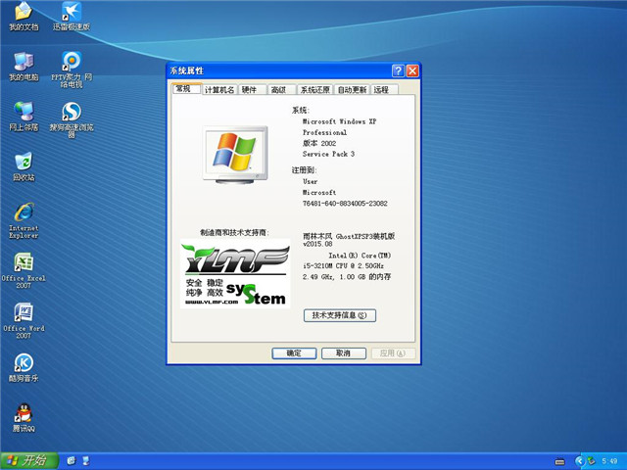This screenshot has height=470, width=627.
Task: Close the 系统属性 dialog
Action: click(x=412, y=71)
